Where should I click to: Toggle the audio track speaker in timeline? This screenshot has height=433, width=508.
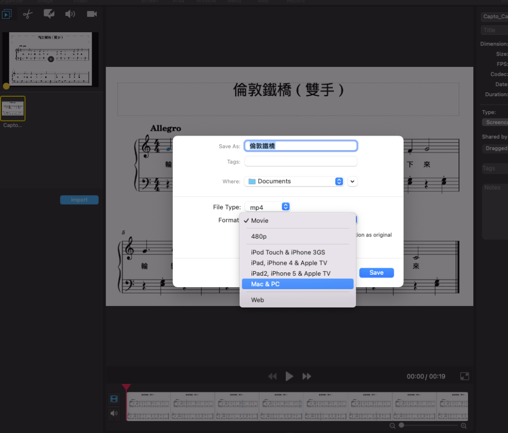point(114,413)
